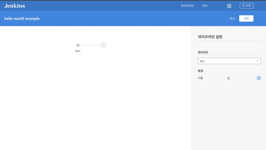
Task: Open the 파이프라인 menu item
Action: (x=187, y=6)
